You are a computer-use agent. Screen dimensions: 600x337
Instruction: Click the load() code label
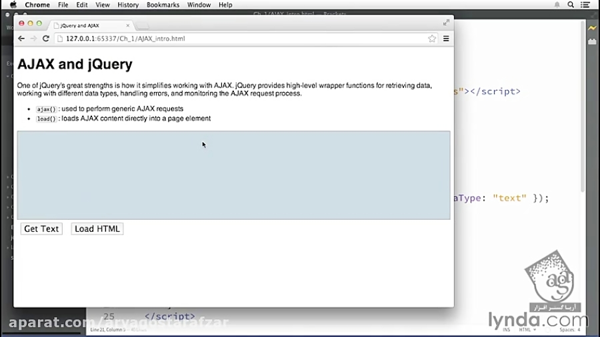pos(46,119)
